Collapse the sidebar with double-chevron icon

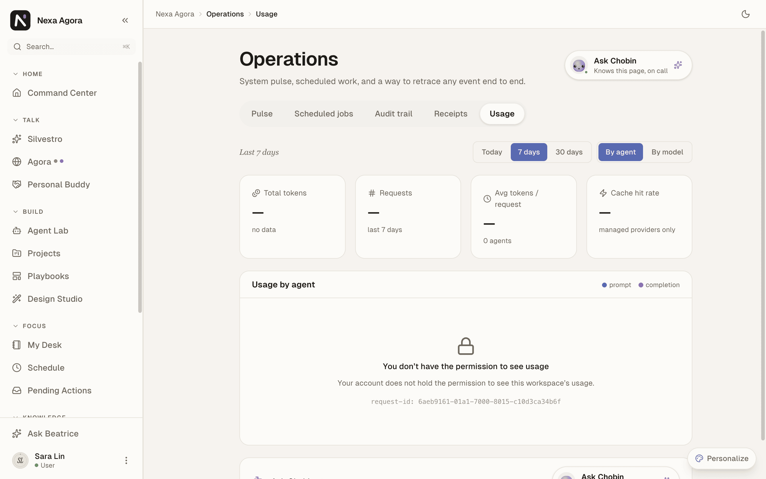pos(125,20)
